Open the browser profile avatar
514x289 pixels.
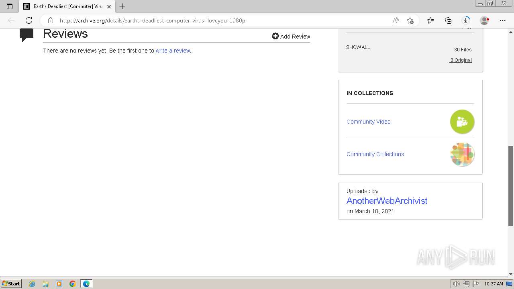tap(485, 20)
